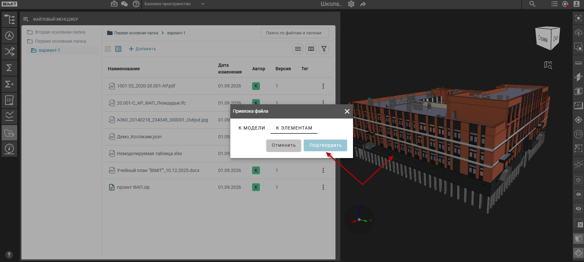584x262 pixels.
Task: Click the Добавить button
Action: pyautogui.click(x=142, y=49)
